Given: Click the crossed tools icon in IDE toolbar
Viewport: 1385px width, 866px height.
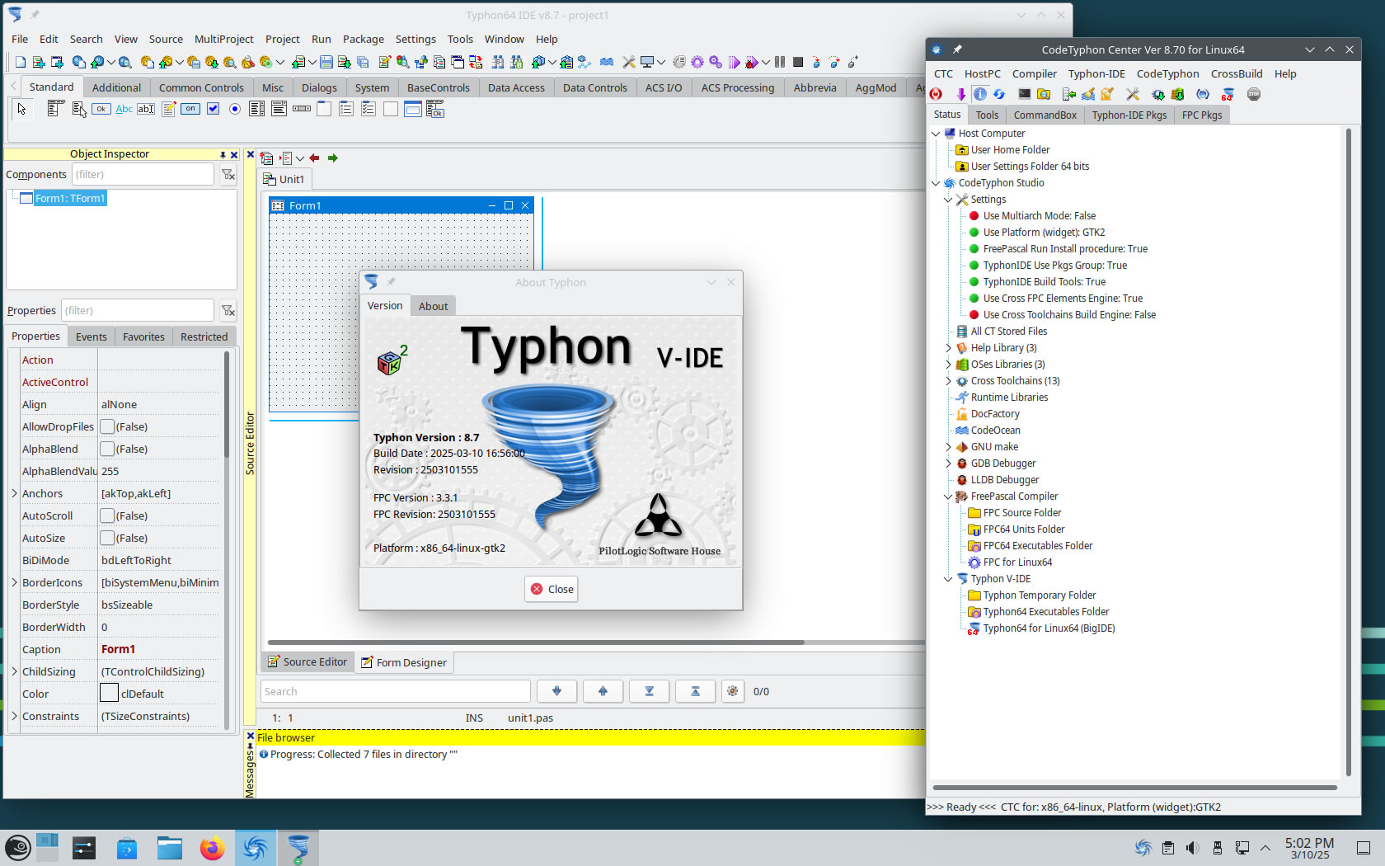Looking at the screenshot, I should (628, 62).
